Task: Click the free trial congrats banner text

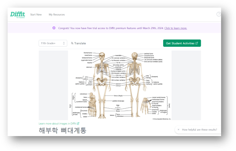Action: (x=111, y=28)
